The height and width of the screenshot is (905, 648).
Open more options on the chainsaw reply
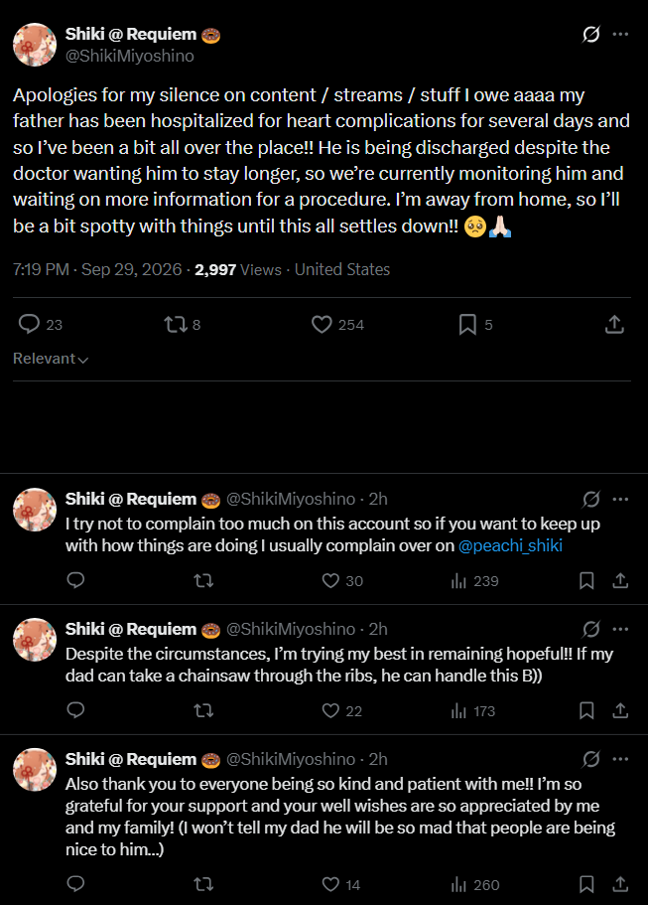[620, 629]
